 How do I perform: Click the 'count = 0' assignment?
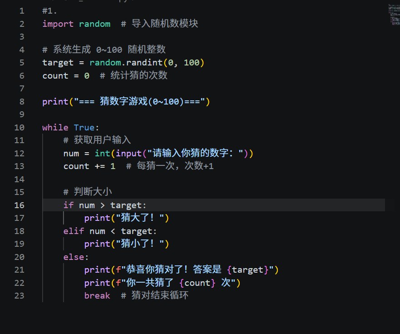pyautogui.click(x=66, y=76)
